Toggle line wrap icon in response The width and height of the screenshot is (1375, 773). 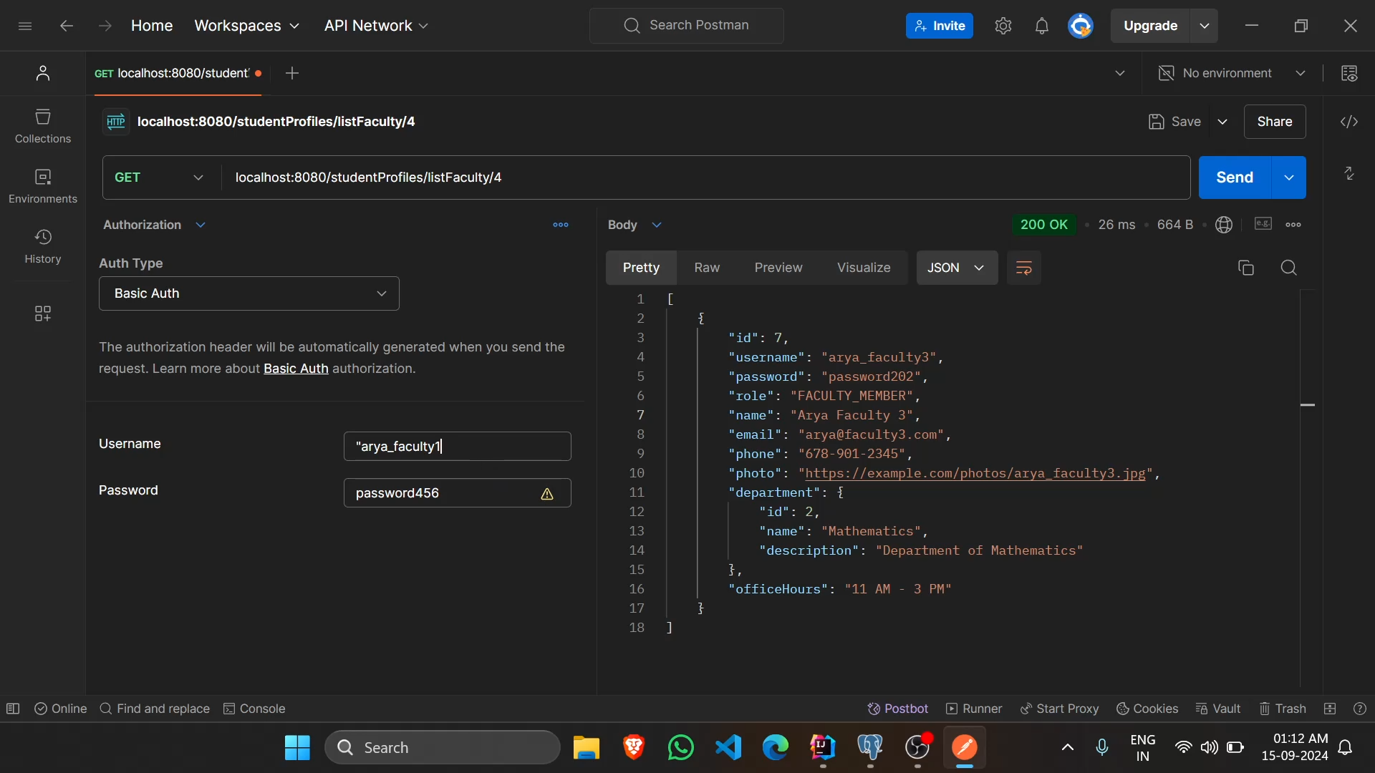click(1024, 268)
